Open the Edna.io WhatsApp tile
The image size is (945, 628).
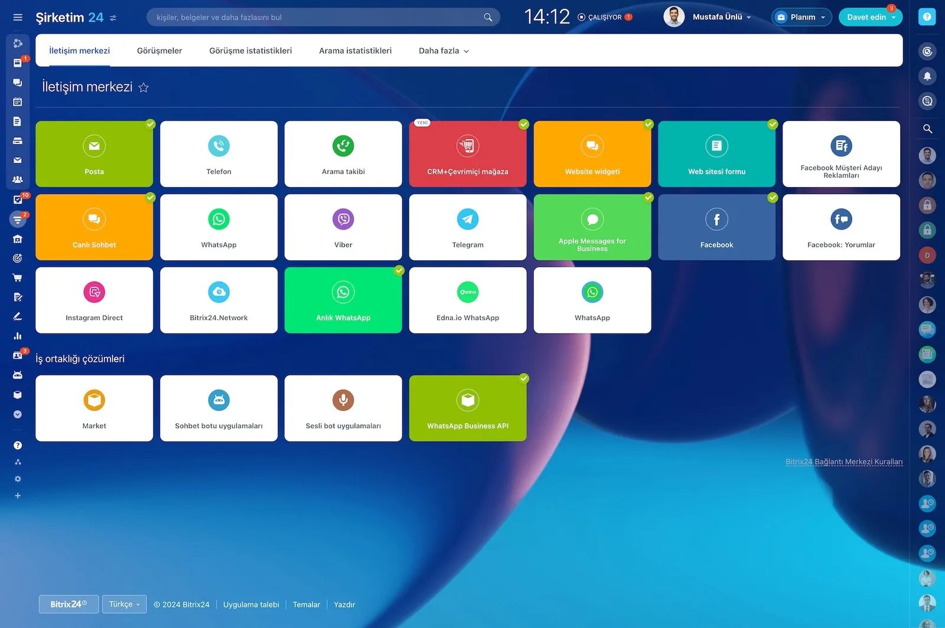[x=468, y=300]
